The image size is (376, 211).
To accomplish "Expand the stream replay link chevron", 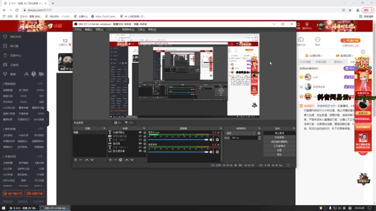I will pyautogui.click(x=353, y=55).
